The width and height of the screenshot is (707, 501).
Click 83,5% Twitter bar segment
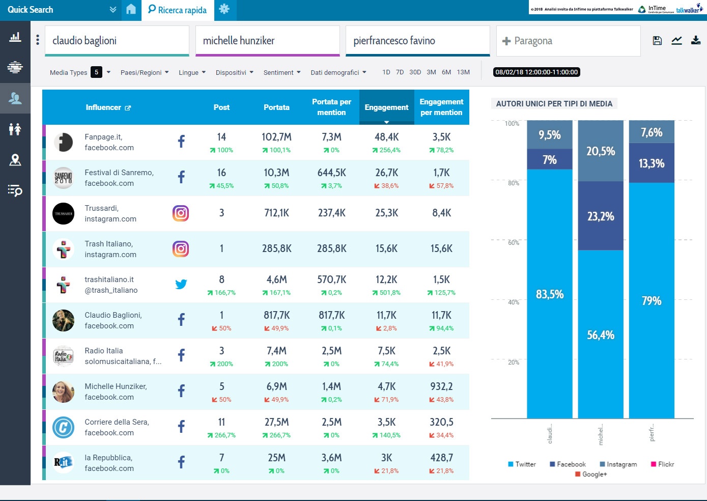pyautogui.click(x=550, y=294)
